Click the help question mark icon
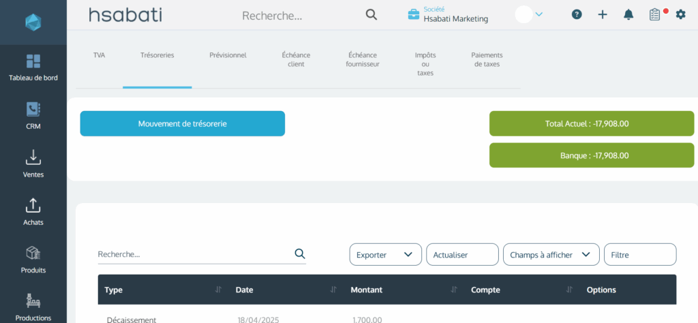Image resolution: width=698 pixels, height=323 pixels. tap(577, 14)
